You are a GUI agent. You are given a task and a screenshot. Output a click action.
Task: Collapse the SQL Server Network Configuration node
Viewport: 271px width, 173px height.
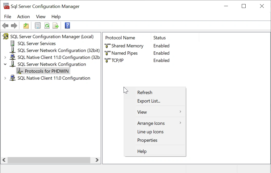coord(5,64)
